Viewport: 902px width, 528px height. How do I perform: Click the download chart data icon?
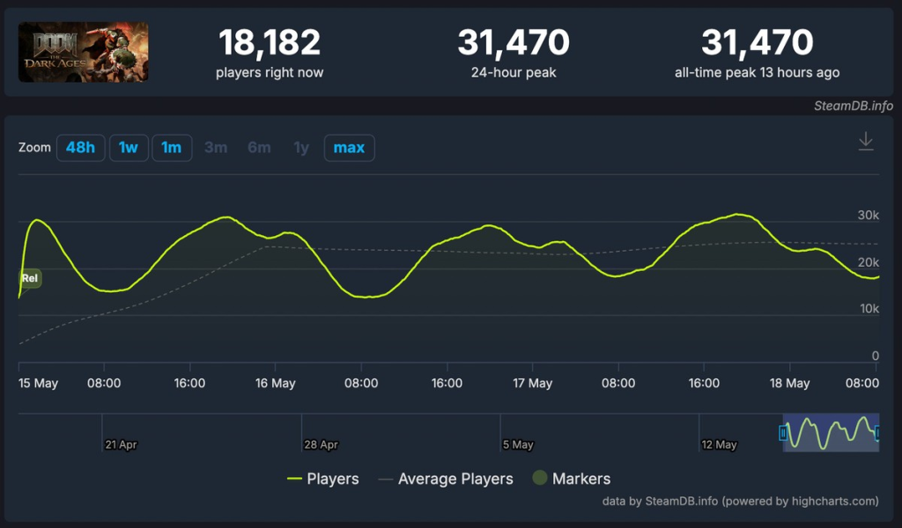tap(866, 142)
